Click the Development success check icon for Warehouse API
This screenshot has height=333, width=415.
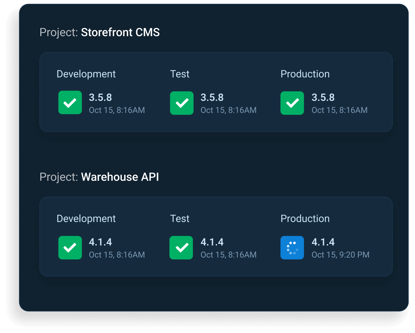pos(70,248)
